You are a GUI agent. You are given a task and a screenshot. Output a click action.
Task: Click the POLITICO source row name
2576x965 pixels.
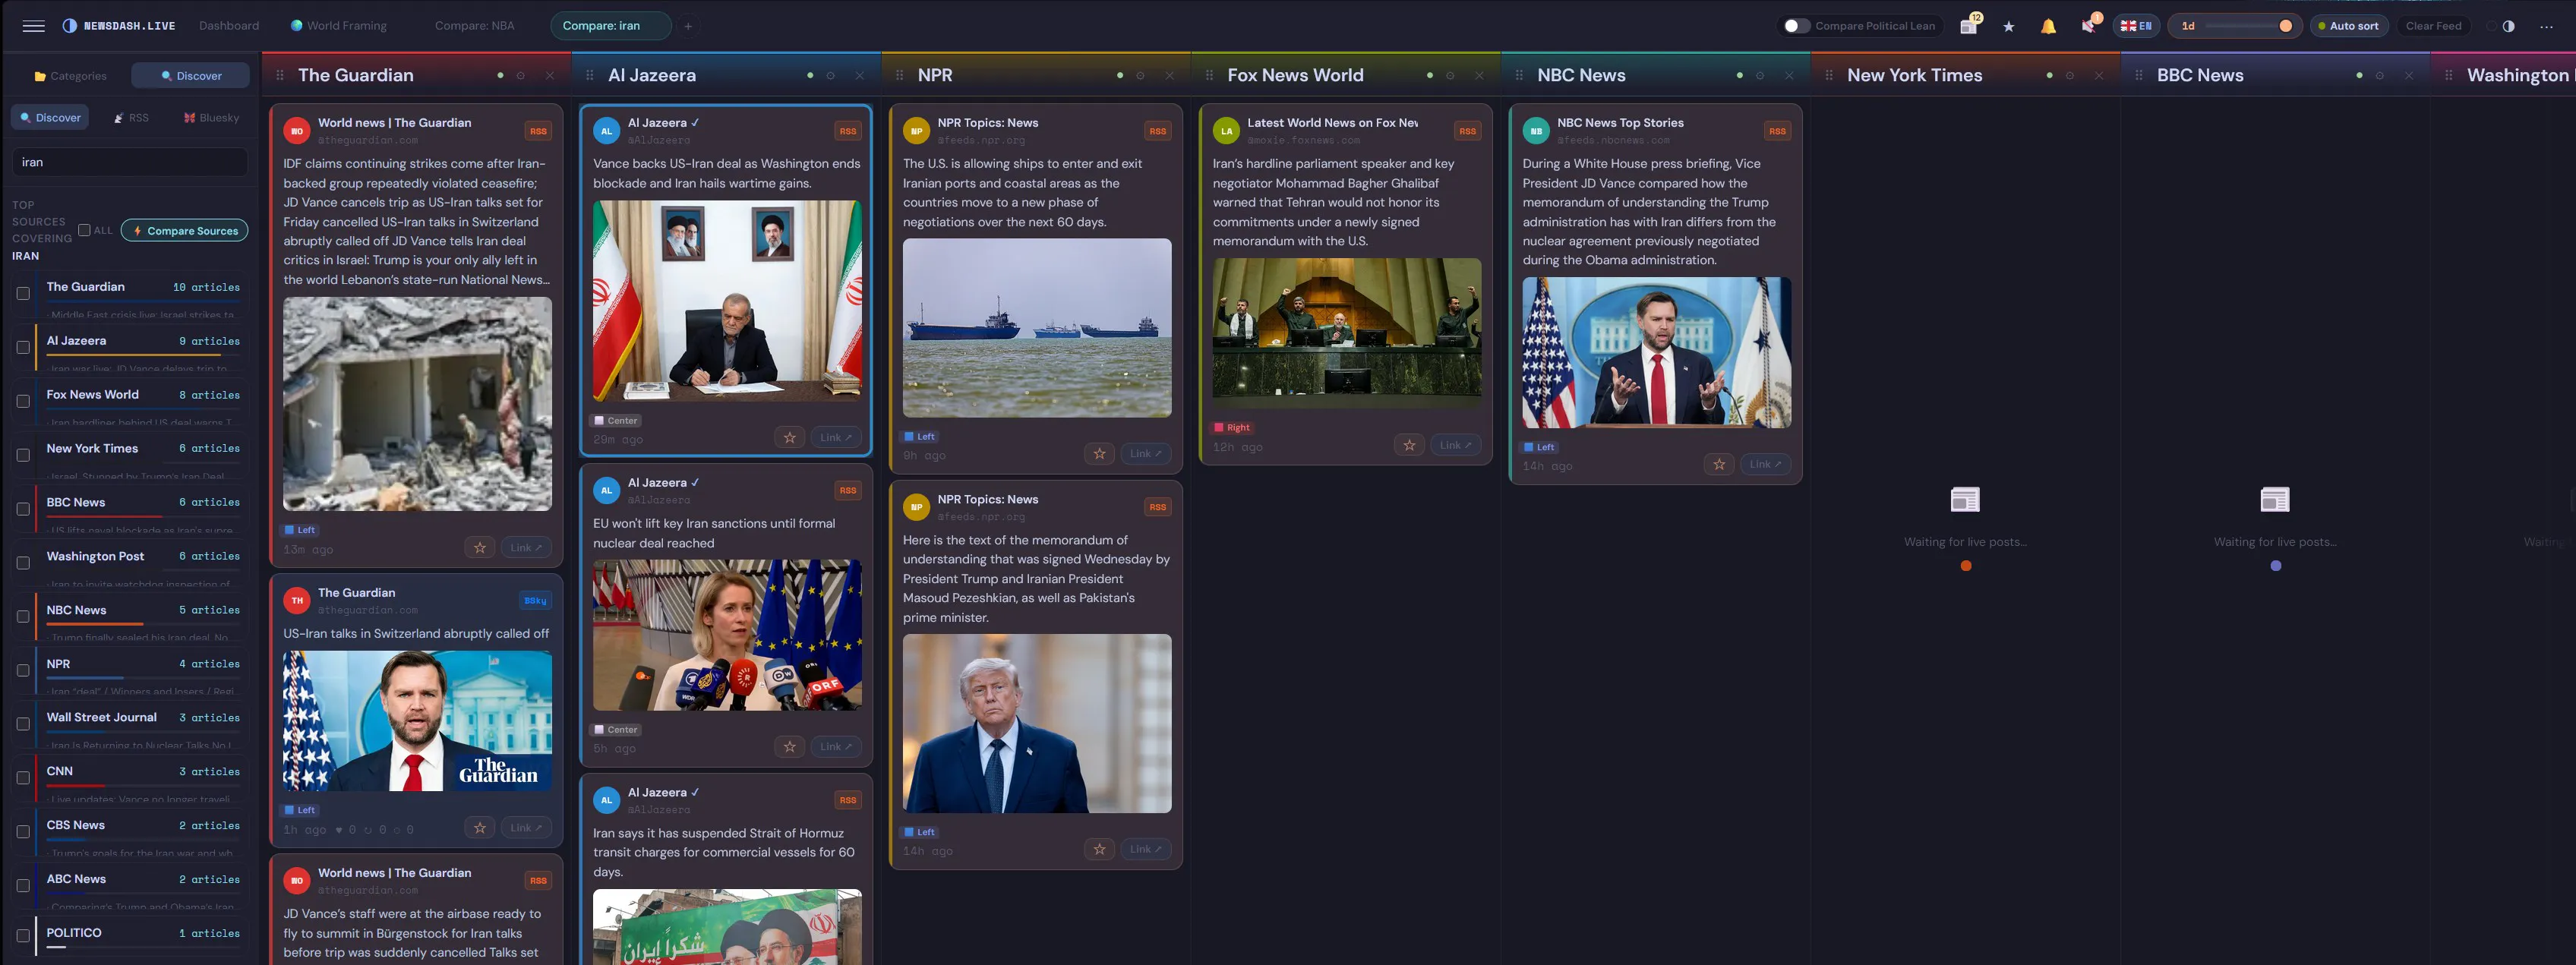[74, 932]
